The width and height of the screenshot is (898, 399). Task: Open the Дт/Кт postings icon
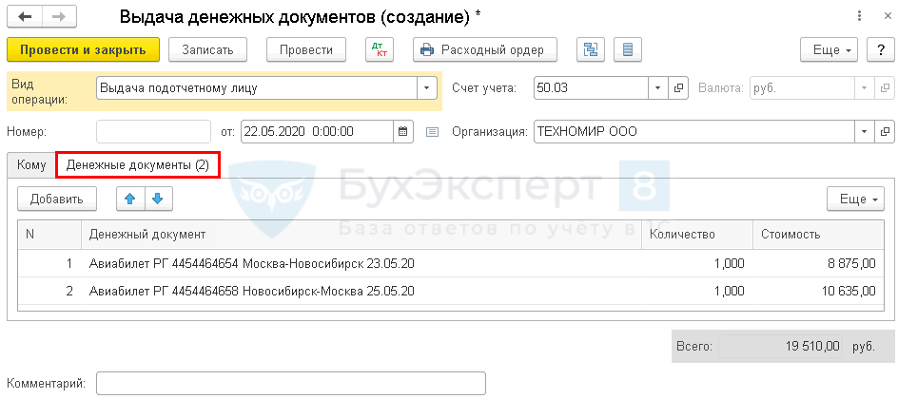379,49
